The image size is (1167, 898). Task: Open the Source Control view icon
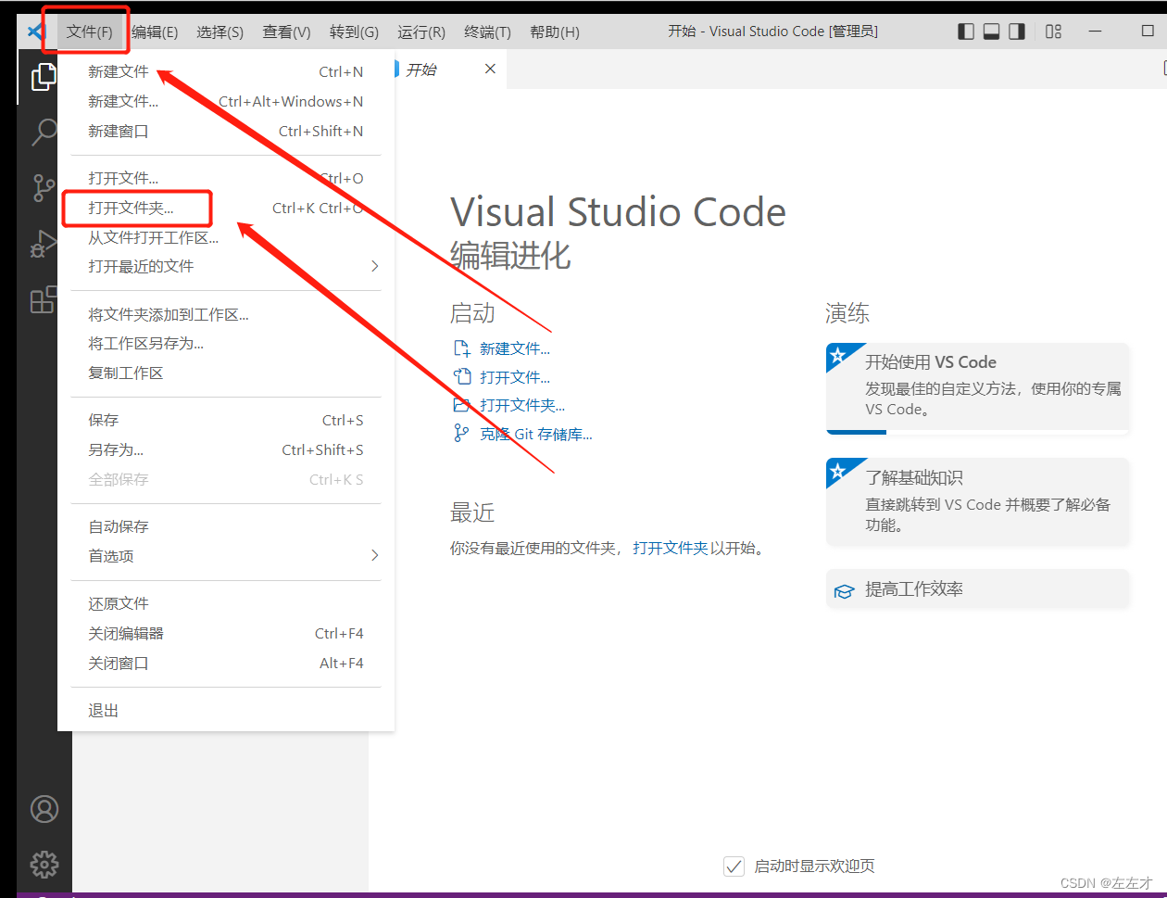(44, 188)
